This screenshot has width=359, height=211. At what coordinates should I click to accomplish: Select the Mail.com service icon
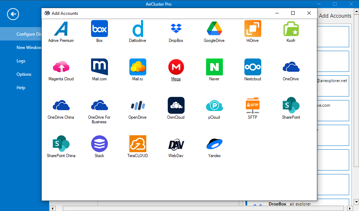tap(100, 67)
